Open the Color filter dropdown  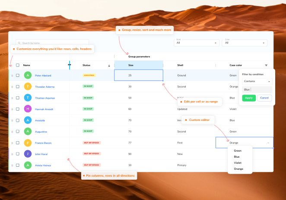tap(245, 43)
